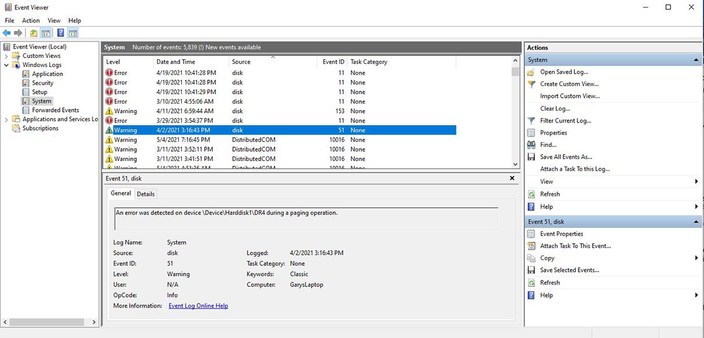Click the Back arrow toolbar icon

[x=6, y=33]
